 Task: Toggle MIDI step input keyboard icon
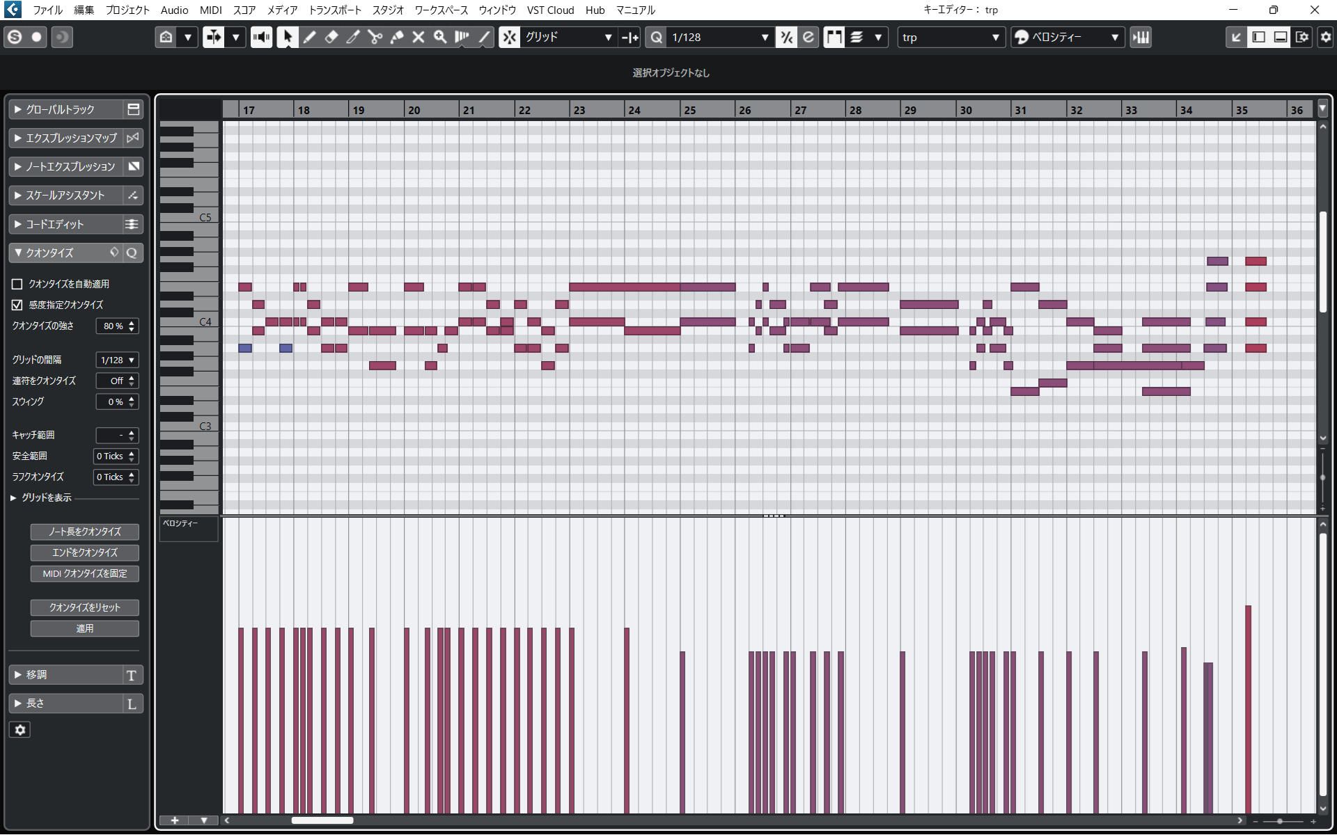(1141, 38)
